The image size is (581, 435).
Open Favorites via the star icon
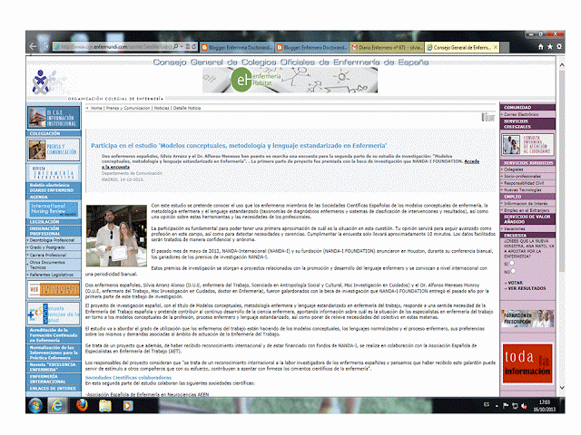(550, 46)
